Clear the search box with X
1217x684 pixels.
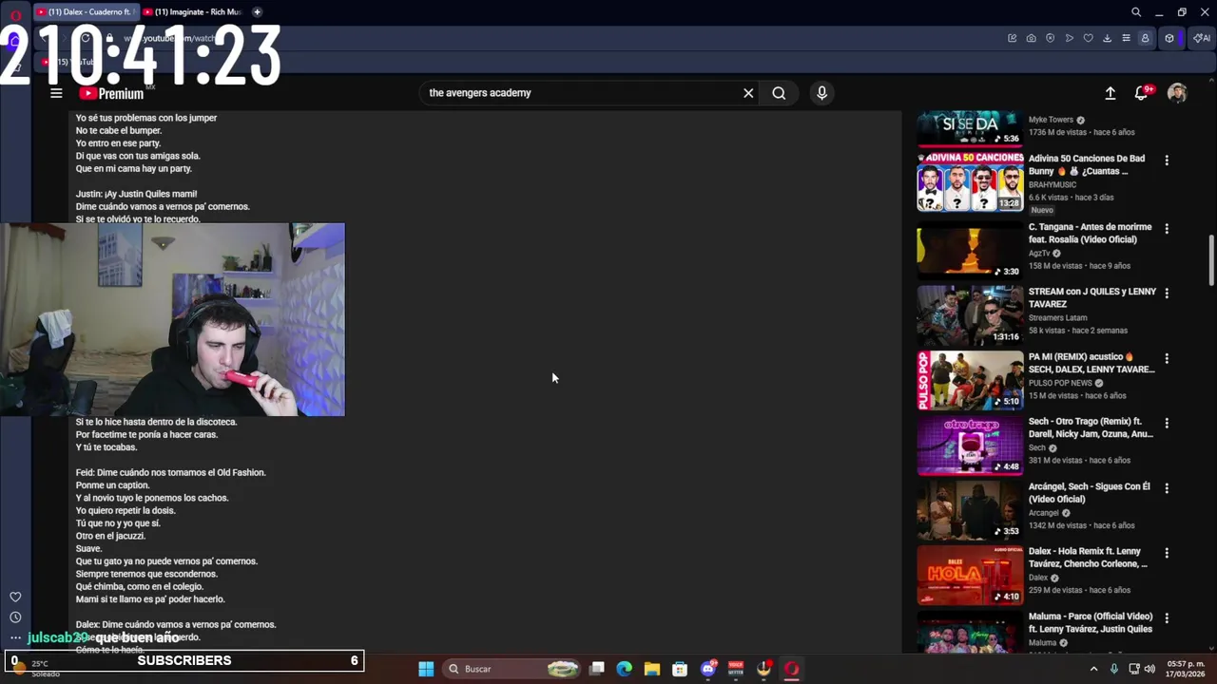[x=748, y=93]
